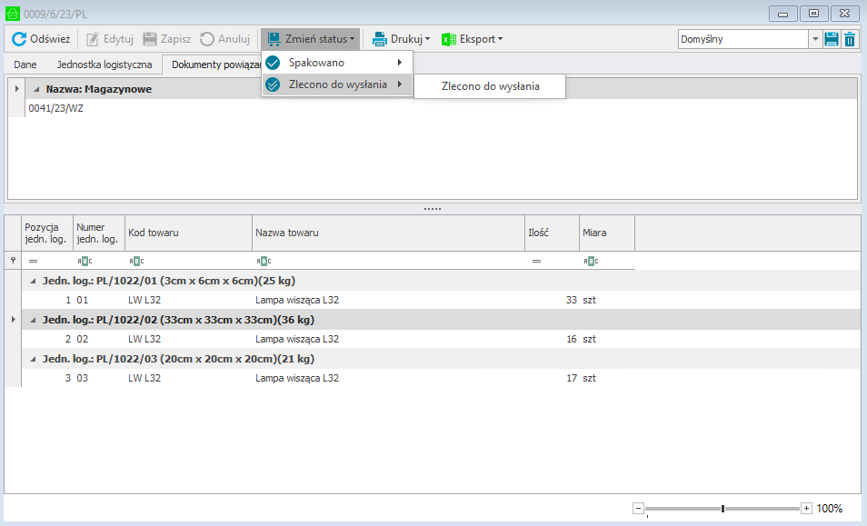
Task: Expand the Domyślny layout combo box
Action: [814, 39]
